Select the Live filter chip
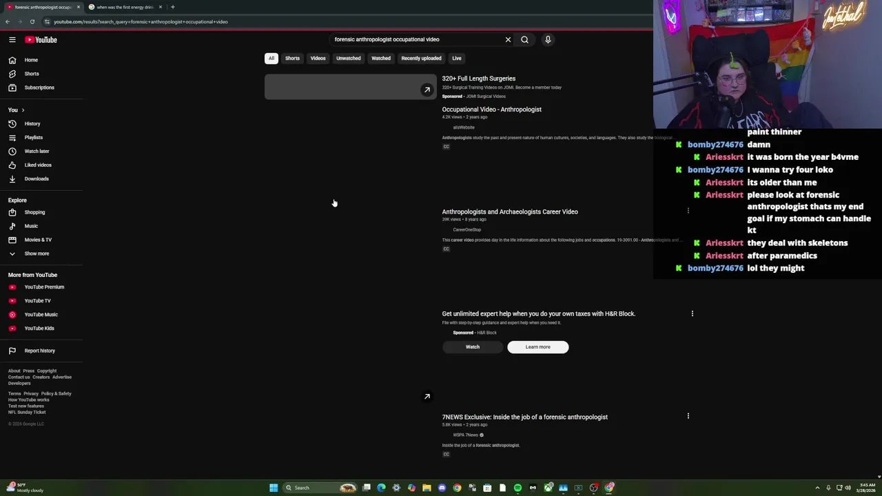Viewport: 882px width, 496px height. pyautogui.click(x=457, y=59)
